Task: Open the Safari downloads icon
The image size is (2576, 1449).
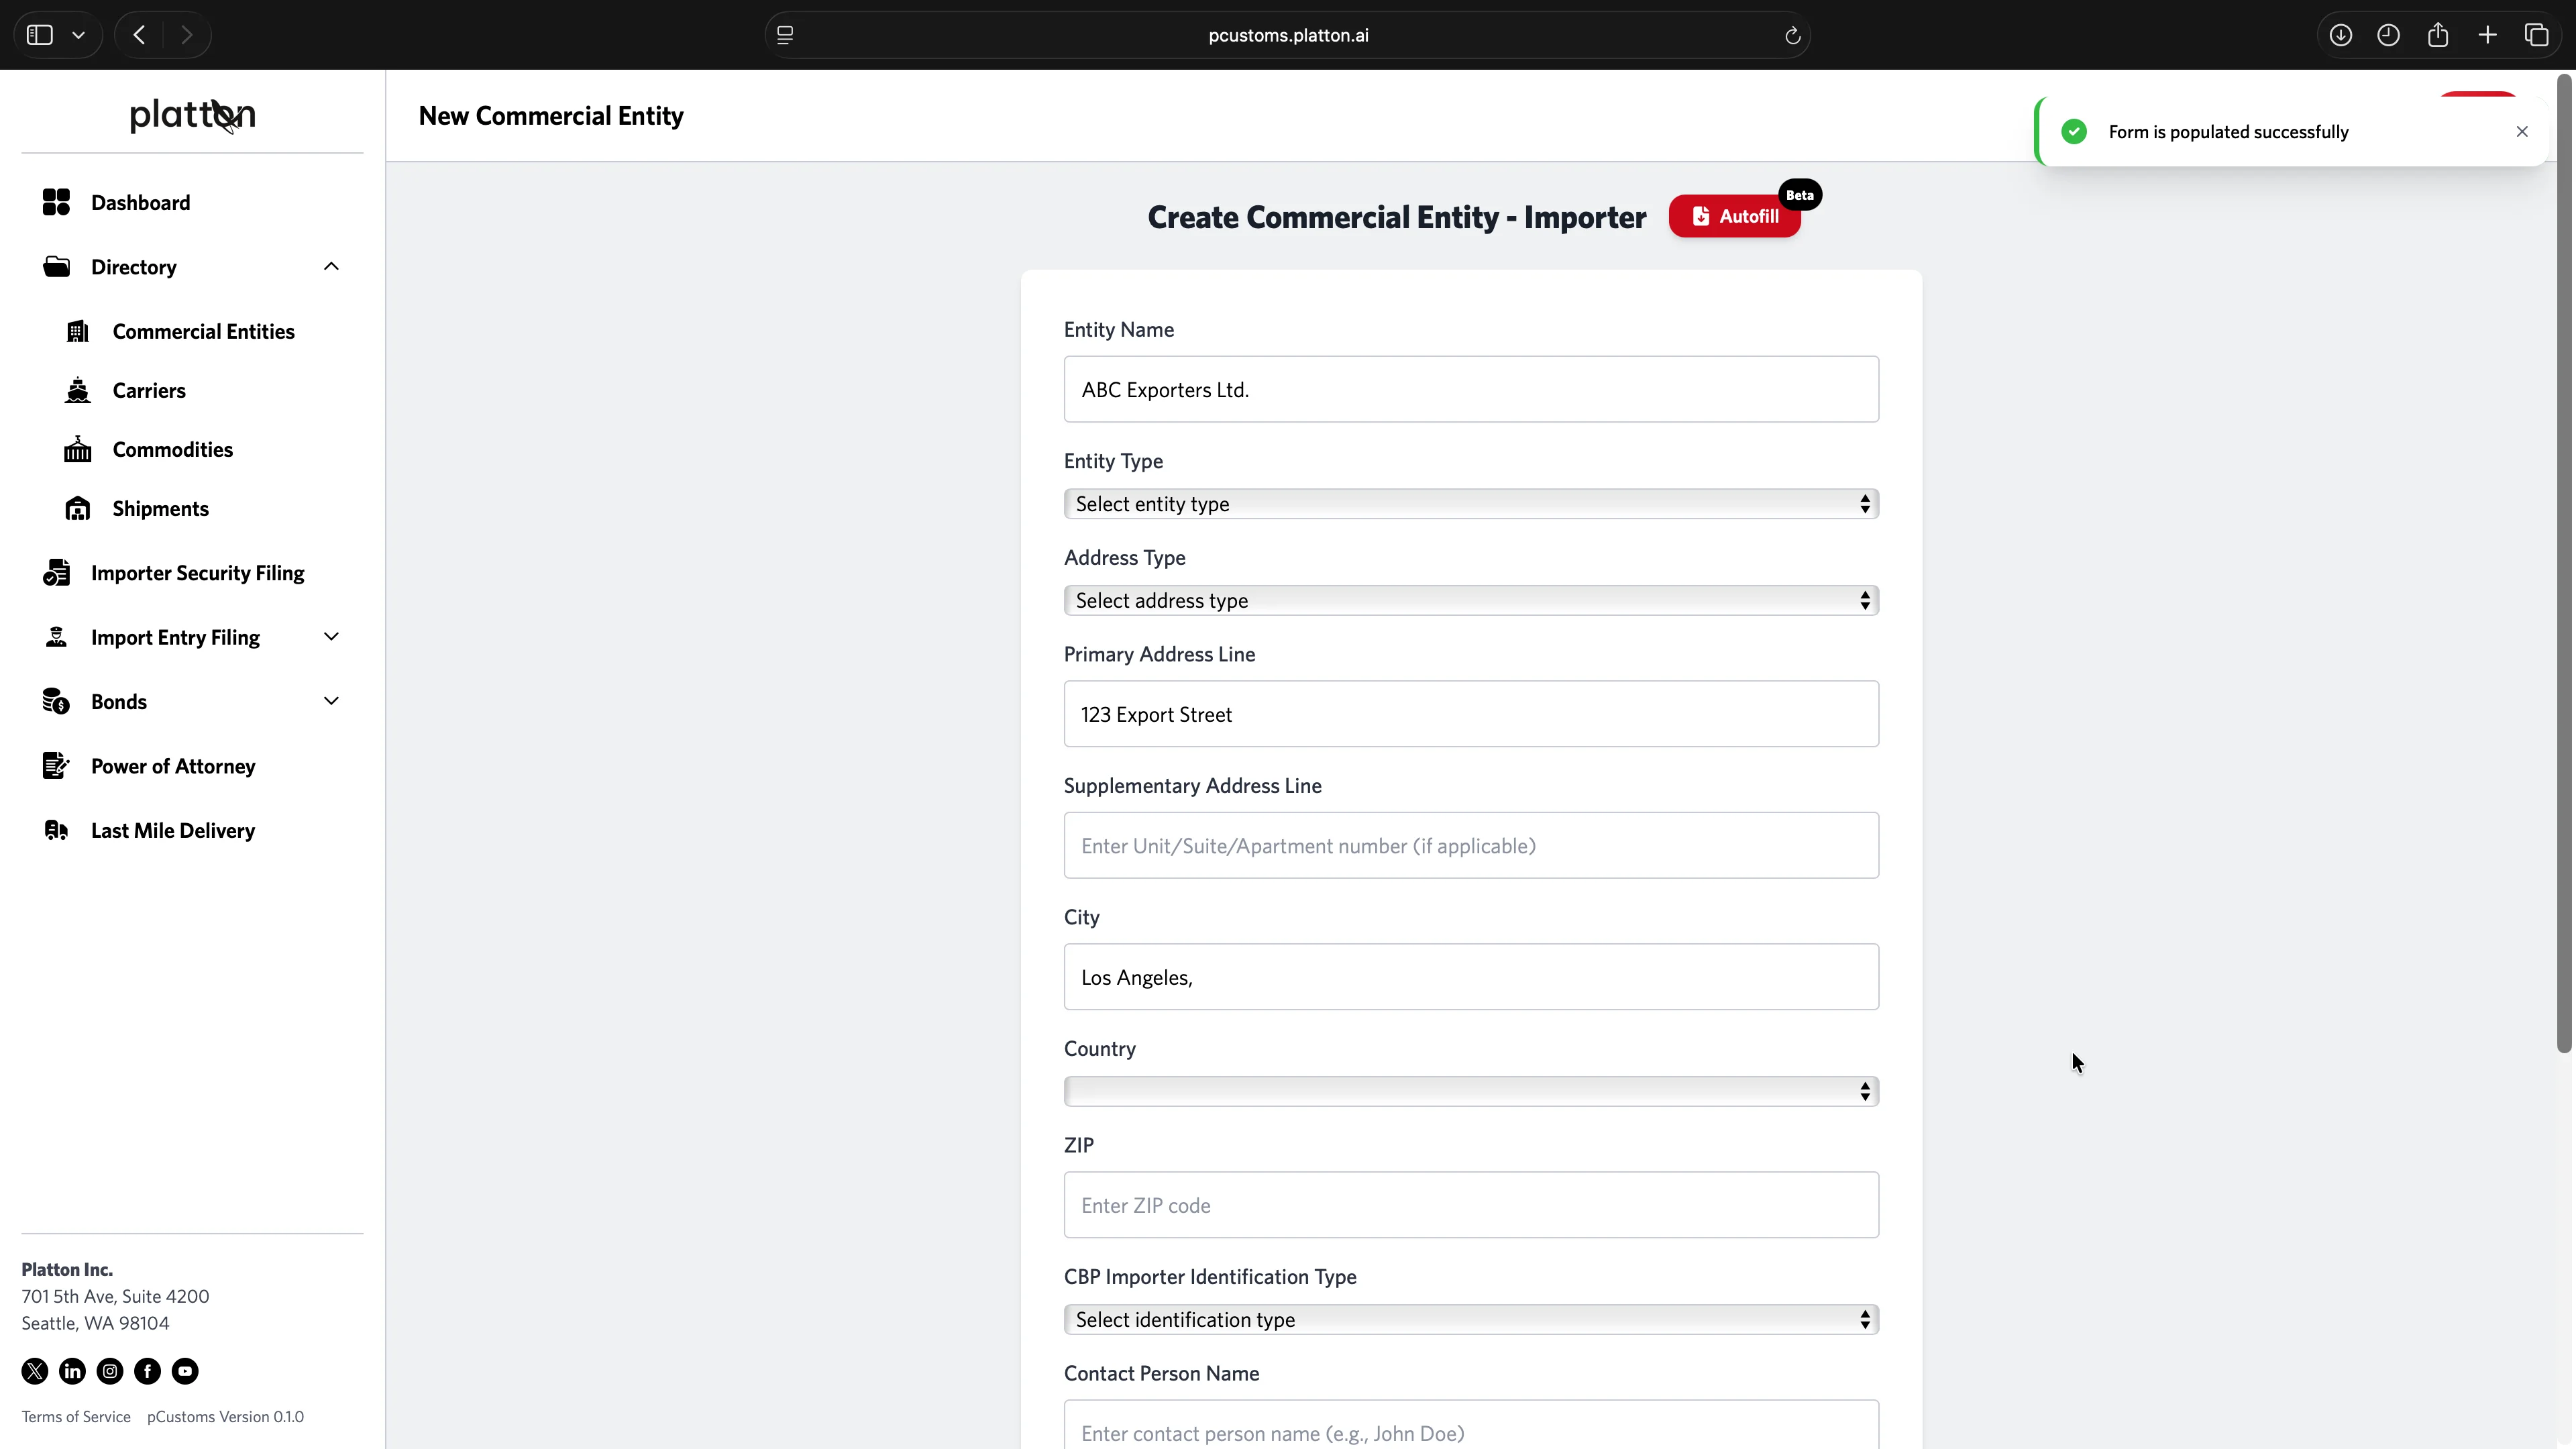Action: 2340,36
